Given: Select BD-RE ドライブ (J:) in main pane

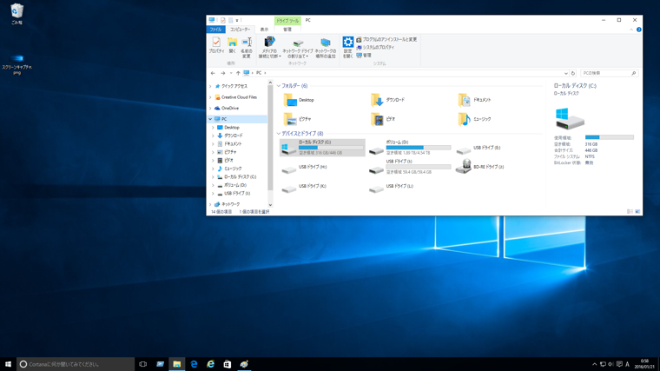Looking at the screenshot, I should pos(480,167).
